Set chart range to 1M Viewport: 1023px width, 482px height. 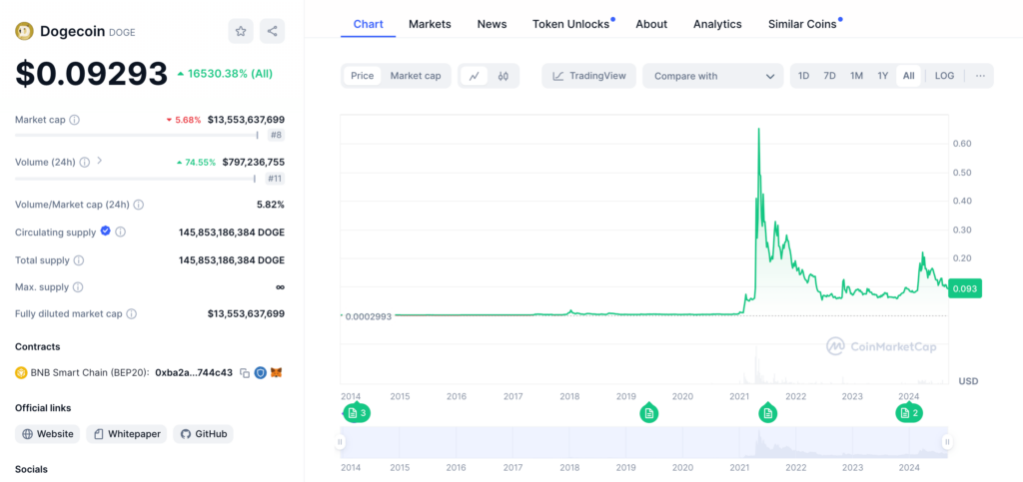(x=856, y=76)
